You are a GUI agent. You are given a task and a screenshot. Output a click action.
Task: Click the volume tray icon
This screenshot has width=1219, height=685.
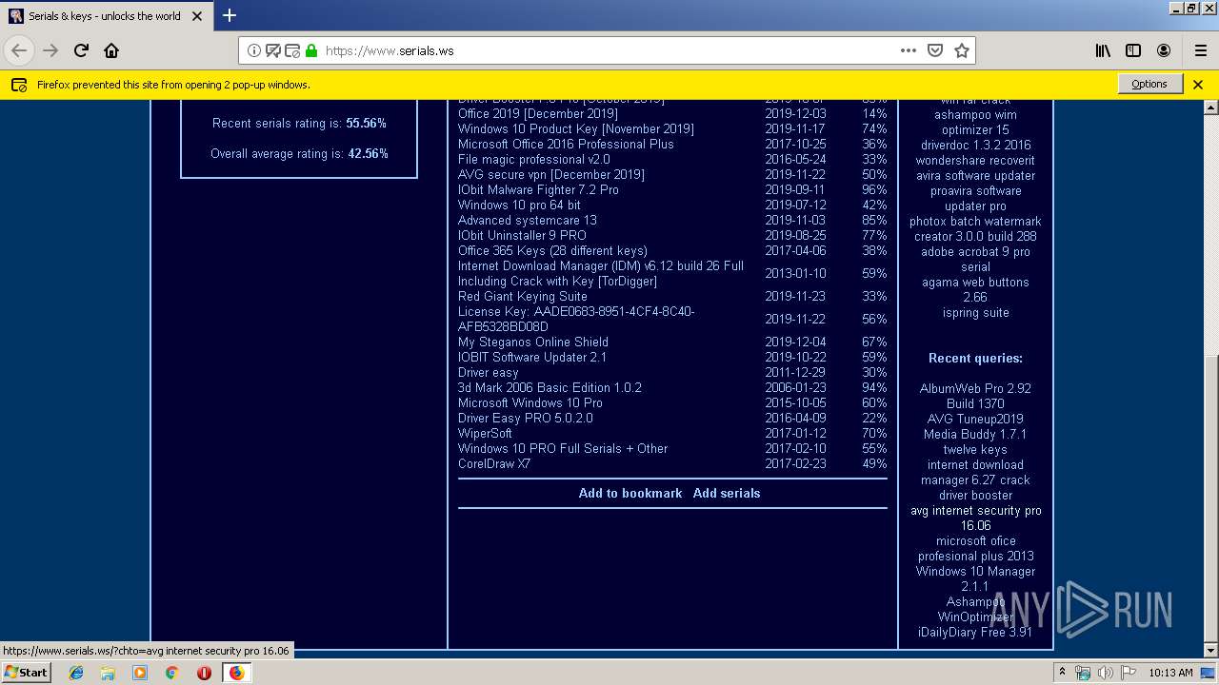click(x=1105, y=673)
